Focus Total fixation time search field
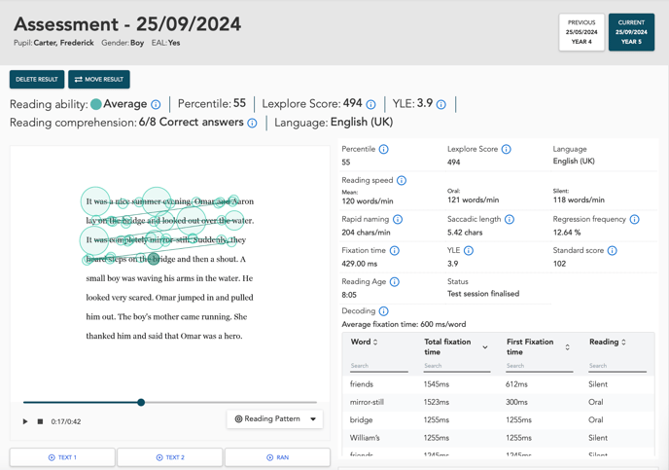The height and width of the screenshot is (470, 669). coord(456,366)
